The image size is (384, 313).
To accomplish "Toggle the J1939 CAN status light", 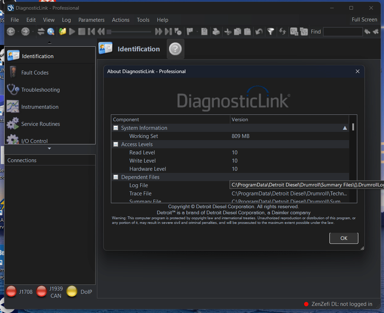I will [x=41, y=291].
